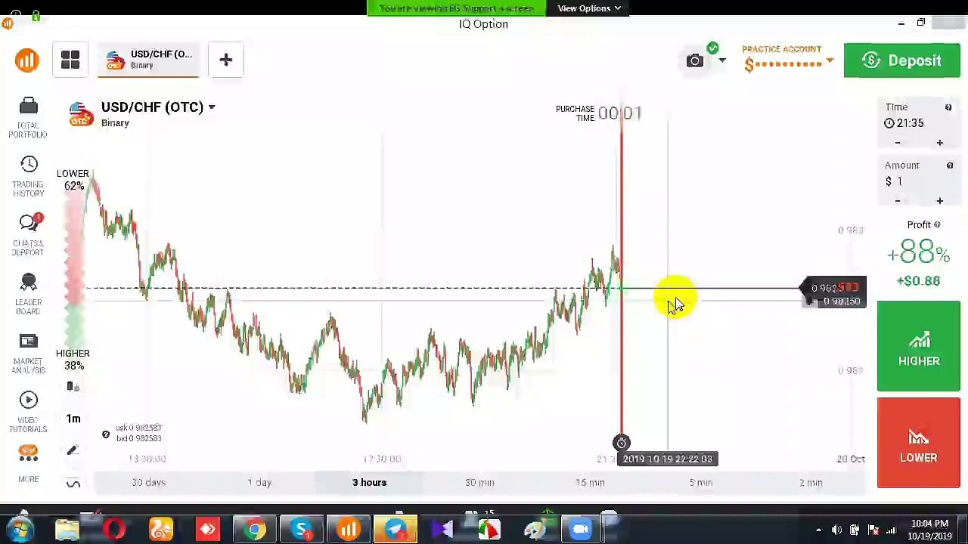Open File Explorer from taskbar
The image size is (968, 544).
tap(67, 530)
